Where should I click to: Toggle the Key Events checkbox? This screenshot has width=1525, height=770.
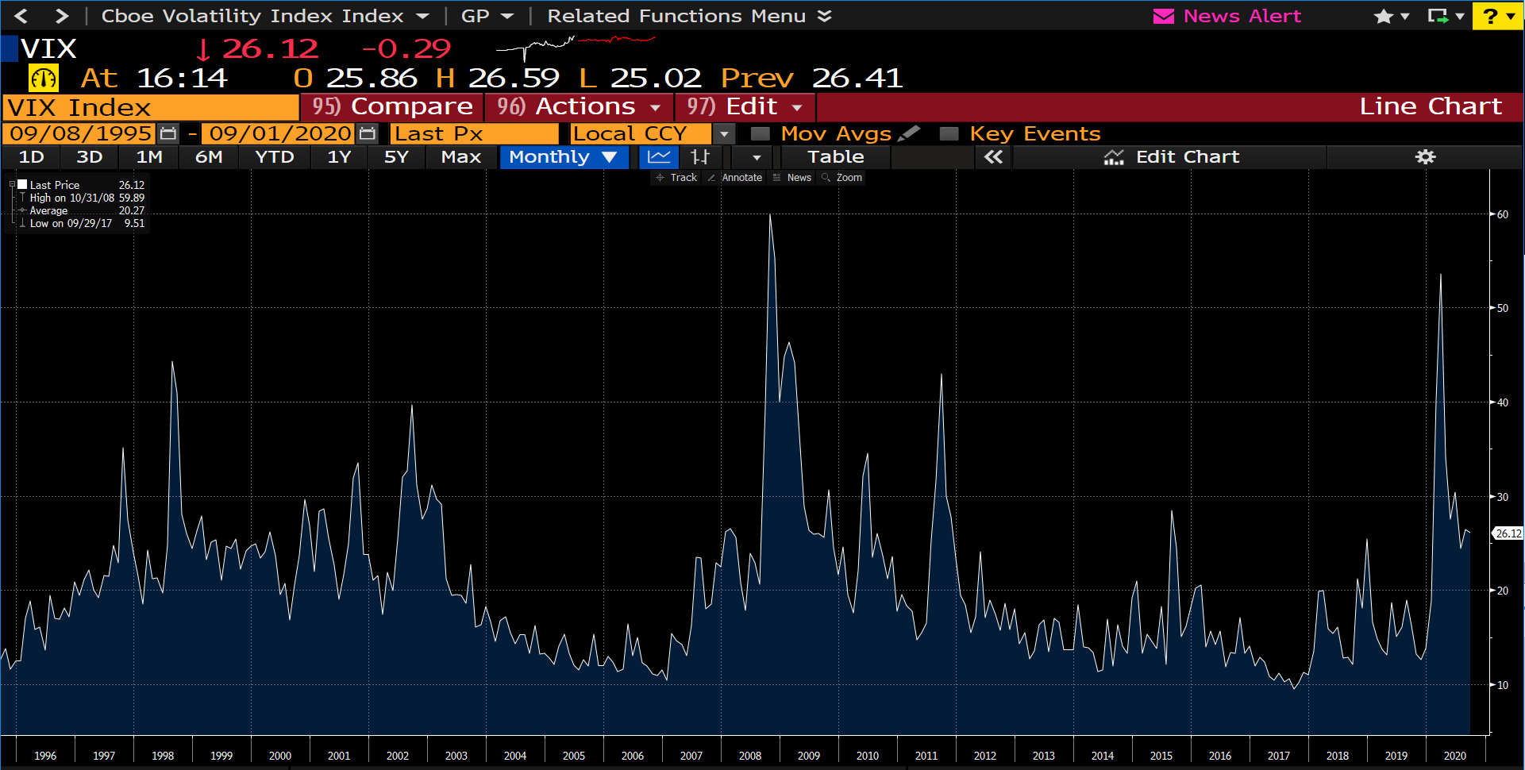949,133
